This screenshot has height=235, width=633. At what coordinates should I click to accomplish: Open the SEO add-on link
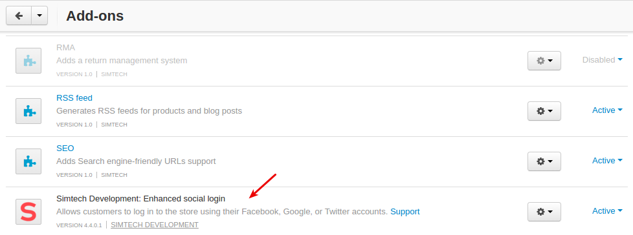65,148
